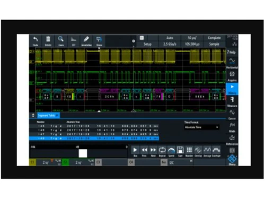Viewport: 265px width, 199px height.
Task: Open the Math menu in the sidebar
Action: click(x=232, y=127)
